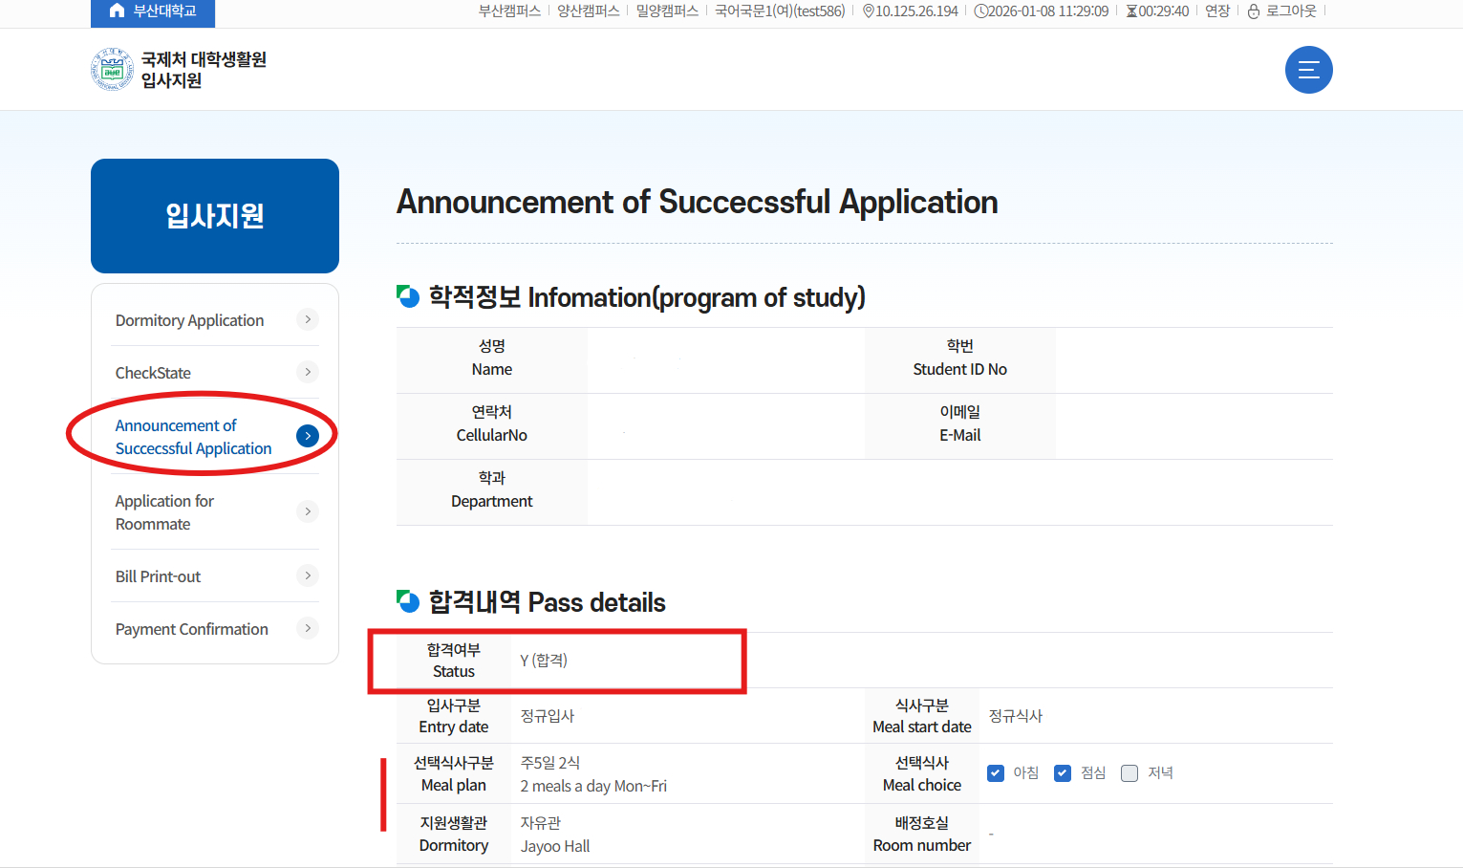Click the 연장 session extend link
This screenshot has width=1463, height=868.
pos(1217,11)
